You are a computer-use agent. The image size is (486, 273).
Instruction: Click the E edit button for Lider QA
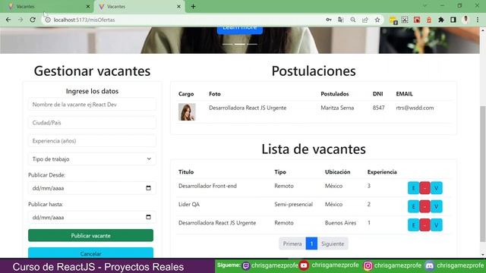tap(413, 206)
